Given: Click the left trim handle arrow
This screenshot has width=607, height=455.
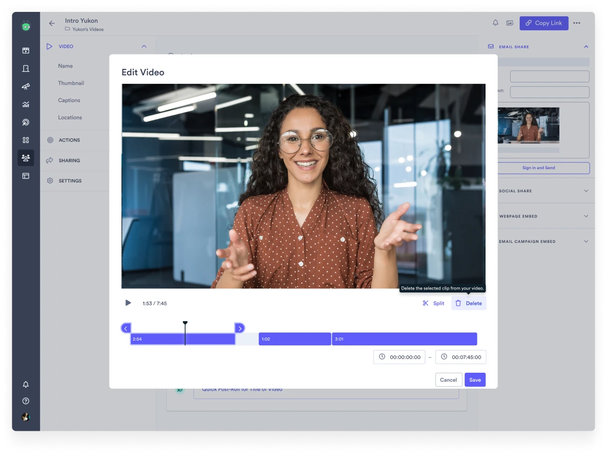Looking at the screenshot, I should pyautogui.click(x=126, y=328).
